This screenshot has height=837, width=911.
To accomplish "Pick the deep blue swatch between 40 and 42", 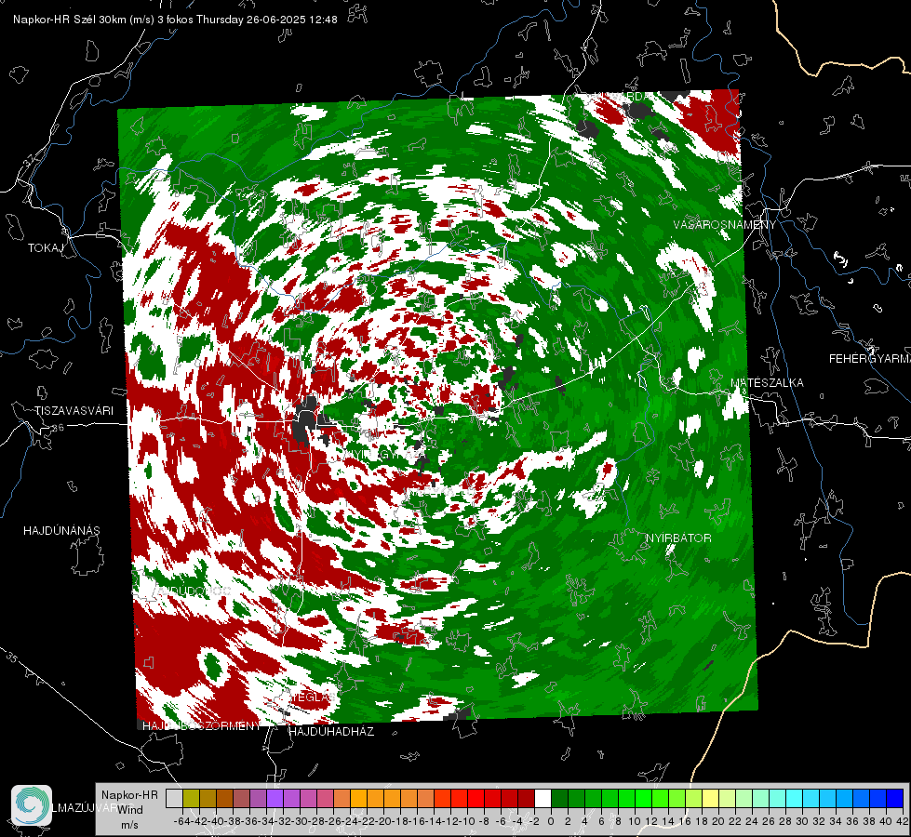I will tap(895, 798).
